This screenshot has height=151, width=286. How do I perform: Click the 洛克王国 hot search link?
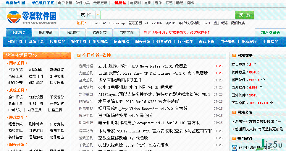click(x=135, y=23)
